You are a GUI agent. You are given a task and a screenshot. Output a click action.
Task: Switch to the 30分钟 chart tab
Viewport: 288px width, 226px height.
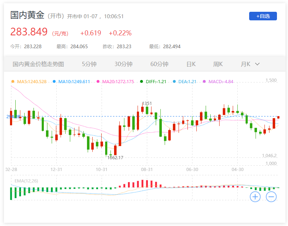point(123,64)
